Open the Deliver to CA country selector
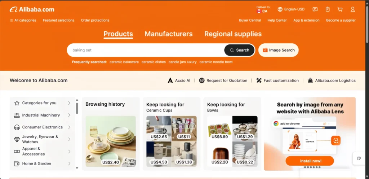Screen dimensions: 369x179 262,9
